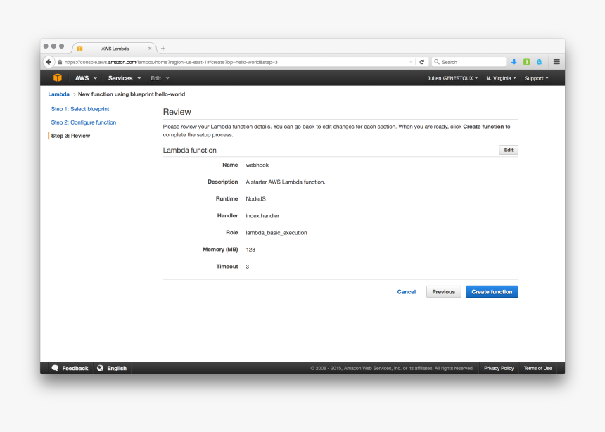605x432 pixels.
Task: Switch to the AWS Lambda browser tab
Action: tap(115, 48)
